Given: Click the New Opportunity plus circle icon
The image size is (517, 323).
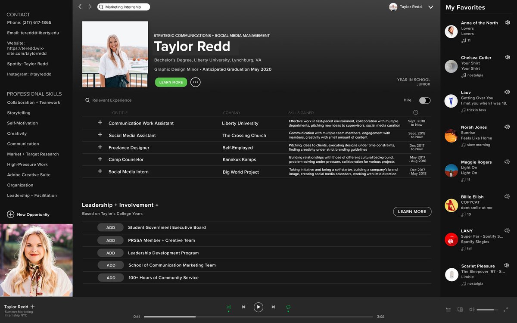Looking at the screenshot, I should (11, 214).
